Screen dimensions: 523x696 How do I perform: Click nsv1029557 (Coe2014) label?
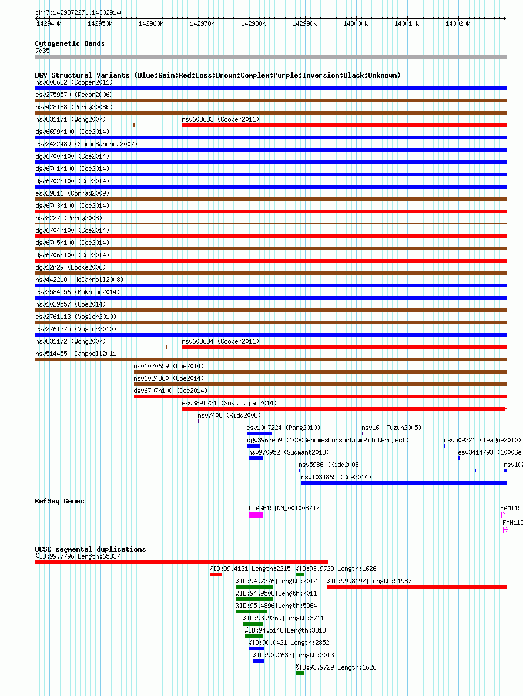click(70, 305)
